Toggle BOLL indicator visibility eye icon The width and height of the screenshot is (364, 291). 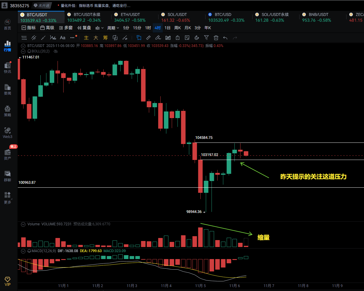pos(55,51)
